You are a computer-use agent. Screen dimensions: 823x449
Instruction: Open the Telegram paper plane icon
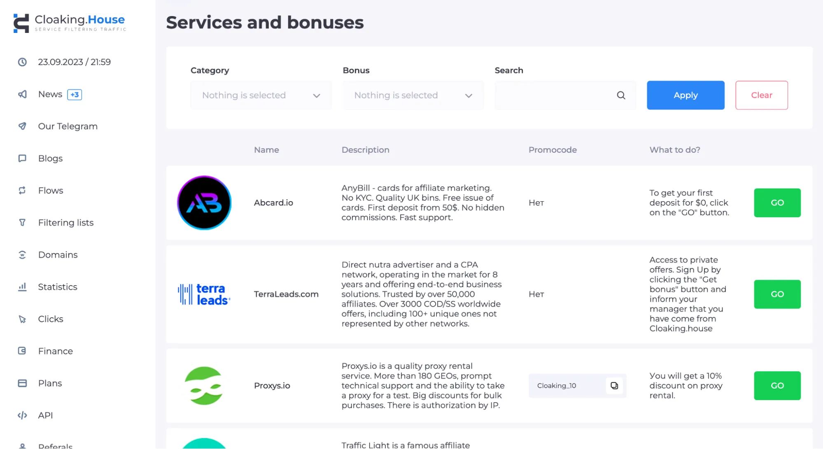22,126
